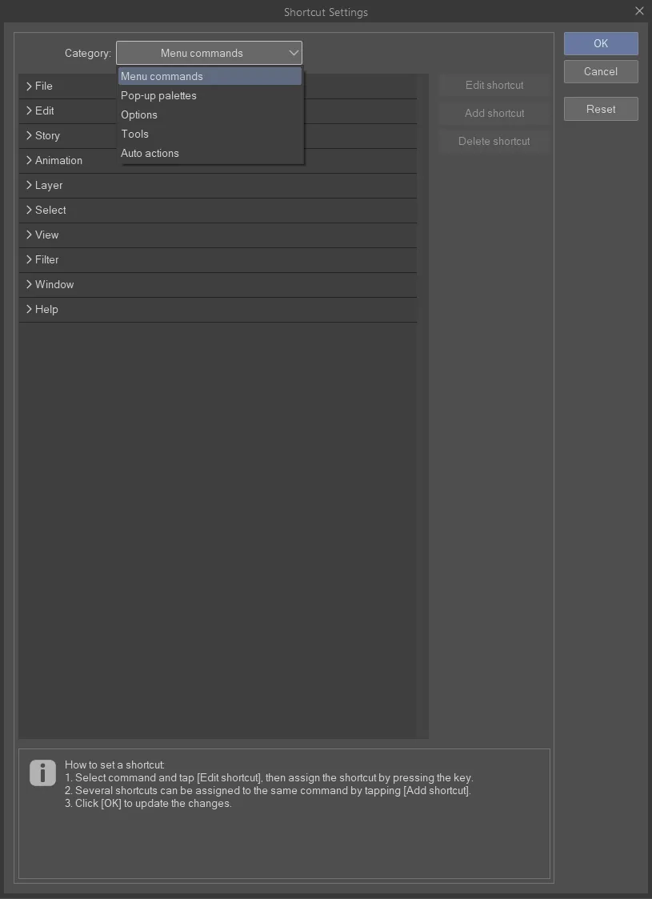Image resolution: width=652 pixels, height=899 pixels.
Task: Click OK to confirm shortcut settings
Action: point(601,44)
